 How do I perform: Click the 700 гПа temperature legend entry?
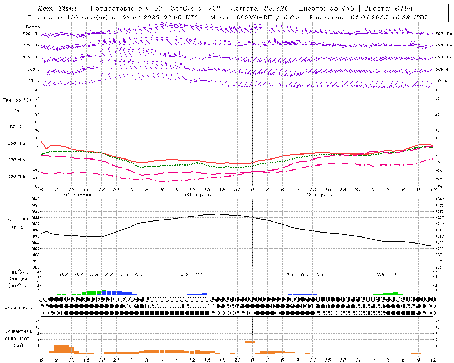[x=17, y=160]
